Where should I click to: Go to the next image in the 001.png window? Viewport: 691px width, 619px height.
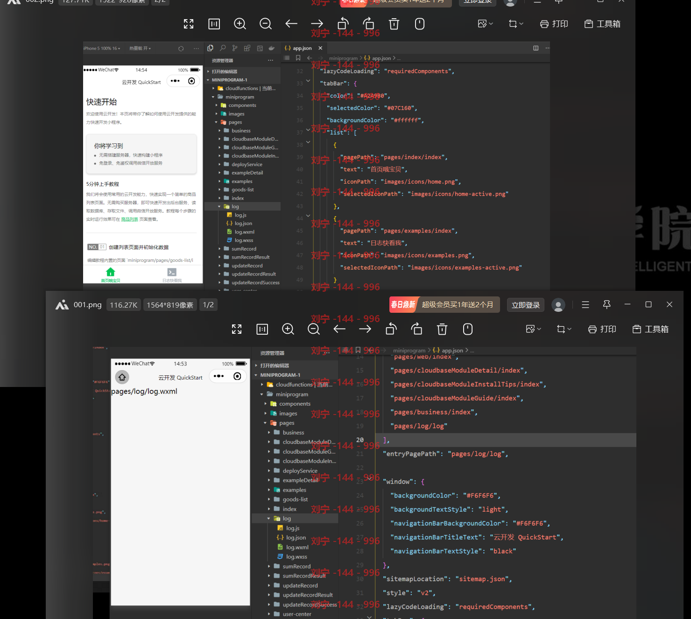[365, 329]
